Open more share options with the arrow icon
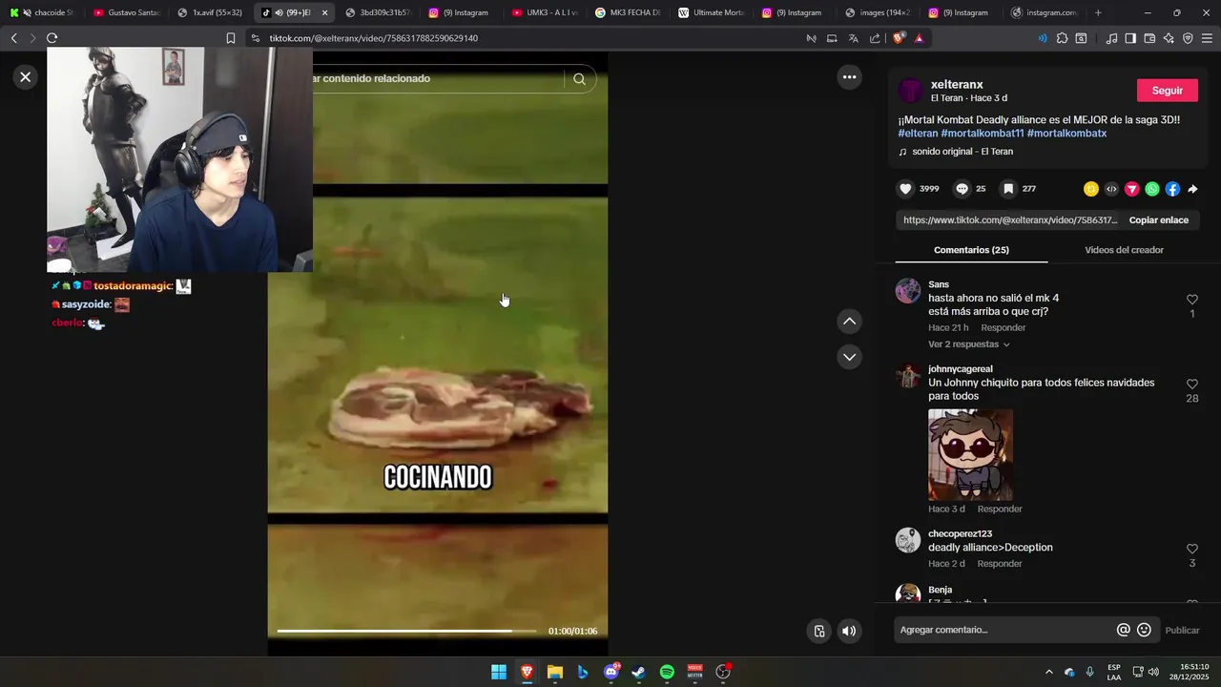The height and width of the screenshot is (687, 1221). [1192, 189]
